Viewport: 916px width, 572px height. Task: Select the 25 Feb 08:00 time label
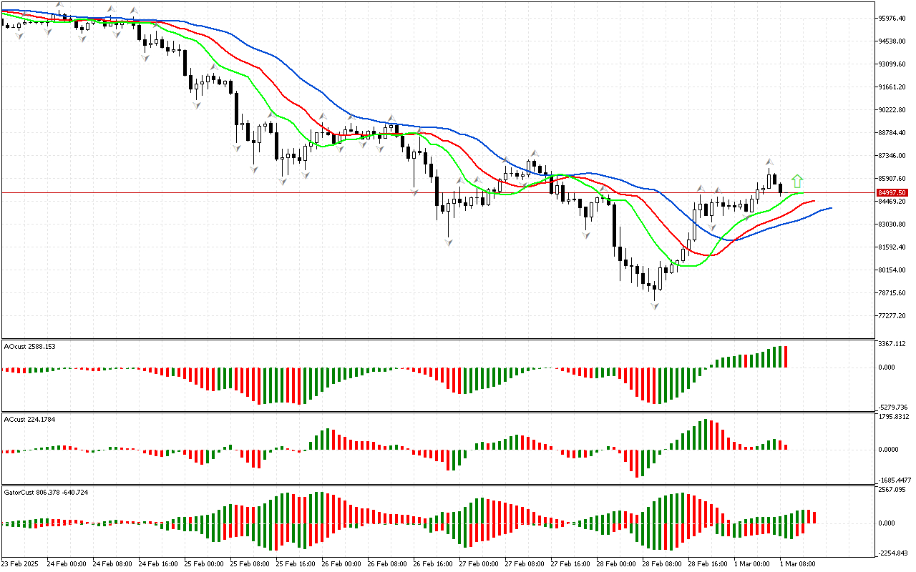(x=250, y=564)
